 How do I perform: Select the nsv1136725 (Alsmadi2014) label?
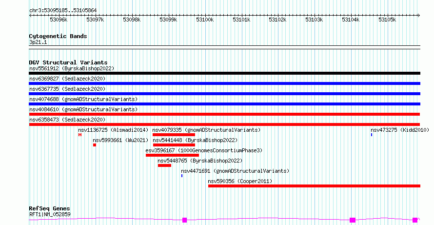tap(113, 130)
